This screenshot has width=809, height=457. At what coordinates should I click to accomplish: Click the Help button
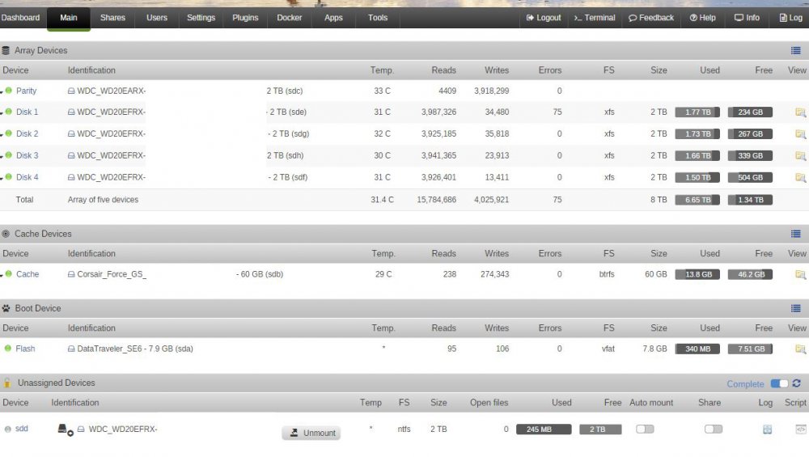[x=703, y=18]
